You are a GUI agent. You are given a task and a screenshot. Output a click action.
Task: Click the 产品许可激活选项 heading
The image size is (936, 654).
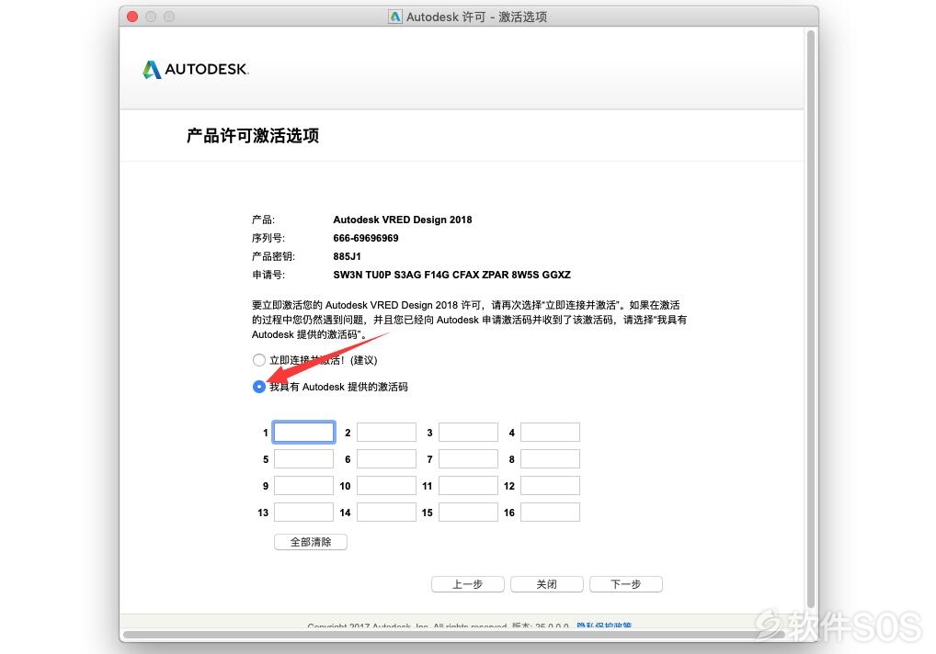point(253,136)
